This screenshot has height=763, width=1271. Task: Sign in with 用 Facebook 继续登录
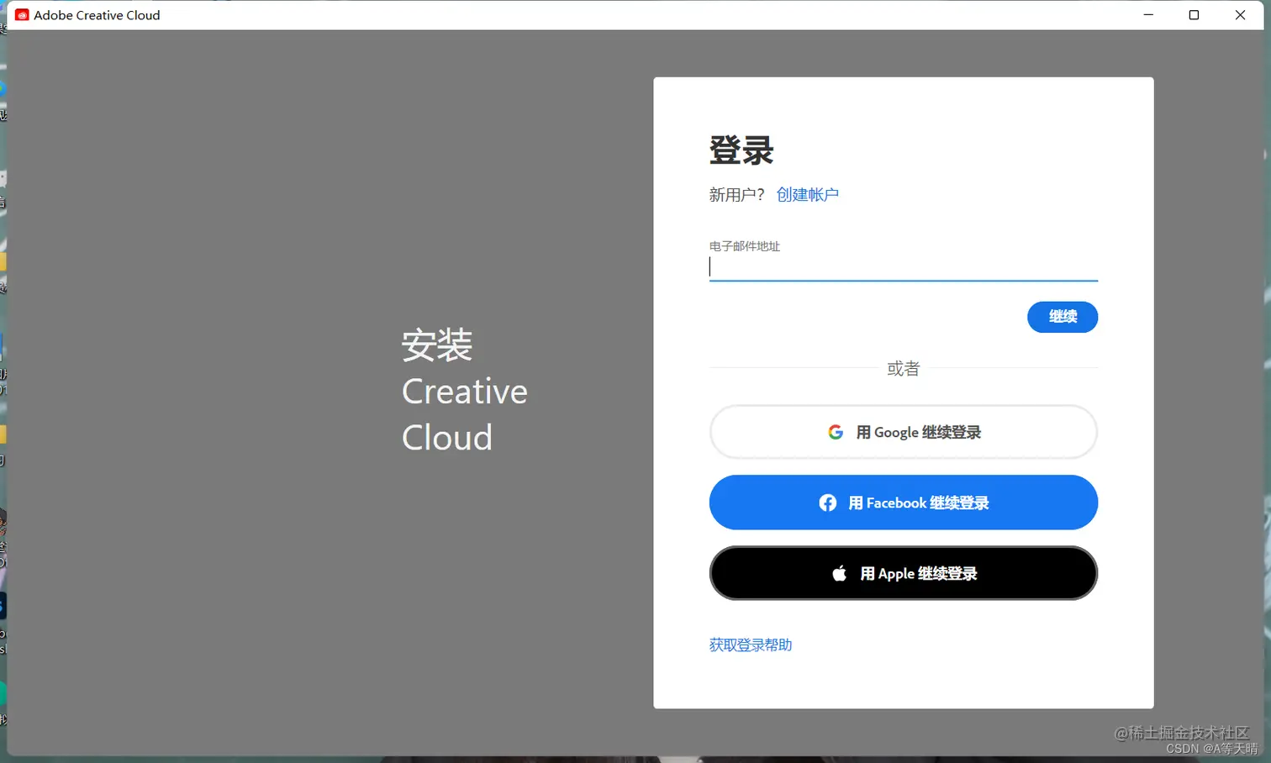[903, 503]
